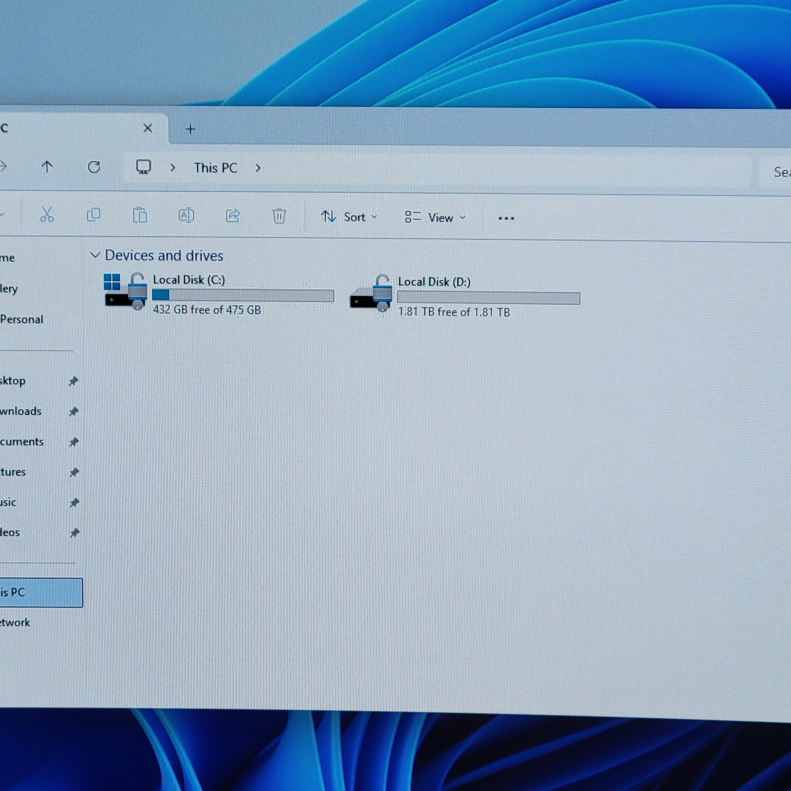
Task: Open the View dropdown menu
Action: [x=435, y=217]
